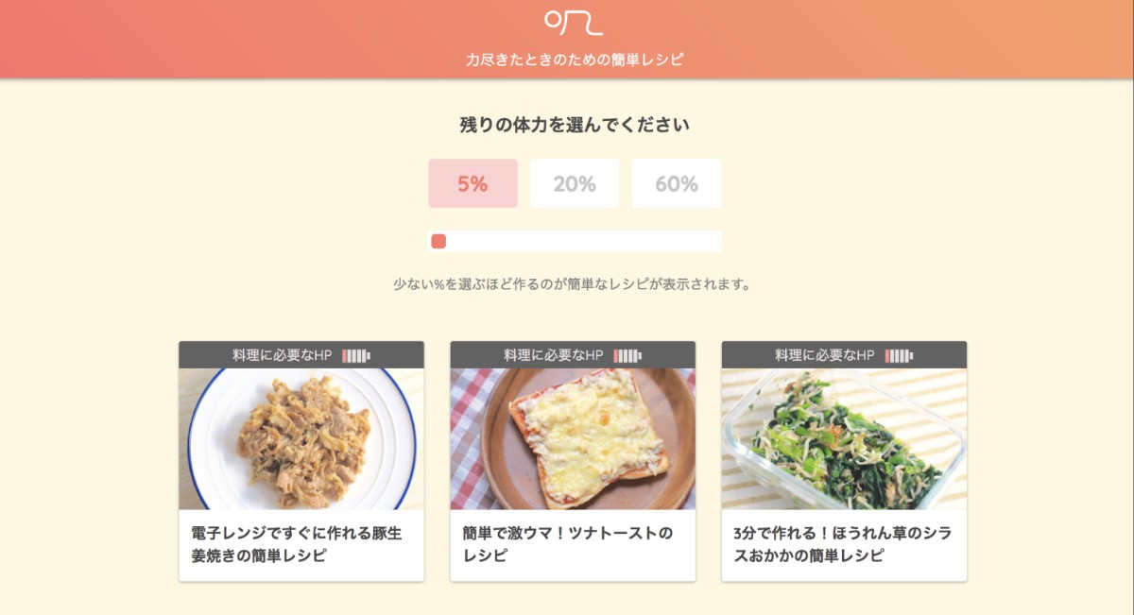Image resolution: width=1134 pixels, height=615 pixels.
Task: Click 料理に必要なHP label on first card
Action: [x=283, y=355]
